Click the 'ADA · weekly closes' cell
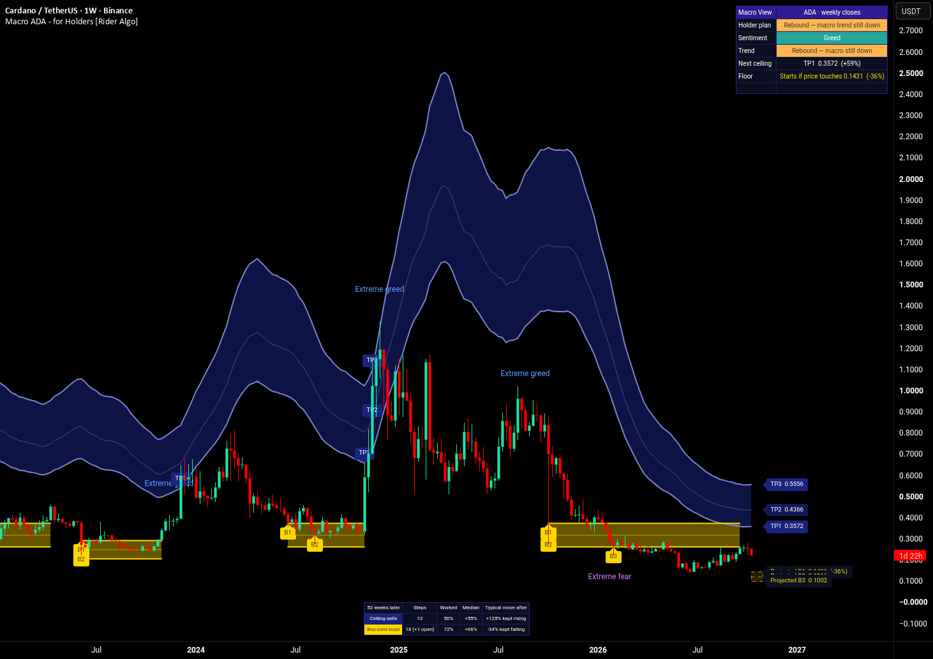The height and width of the screenshot is (659, 933). pyautogui.click(x=832, y=12)
